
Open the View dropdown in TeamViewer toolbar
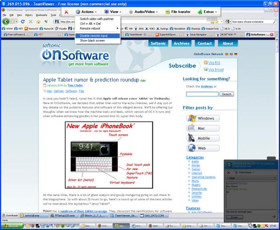113,12
